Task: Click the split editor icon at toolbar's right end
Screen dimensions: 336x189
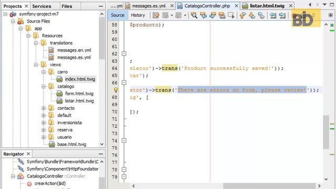Action: 330,15
